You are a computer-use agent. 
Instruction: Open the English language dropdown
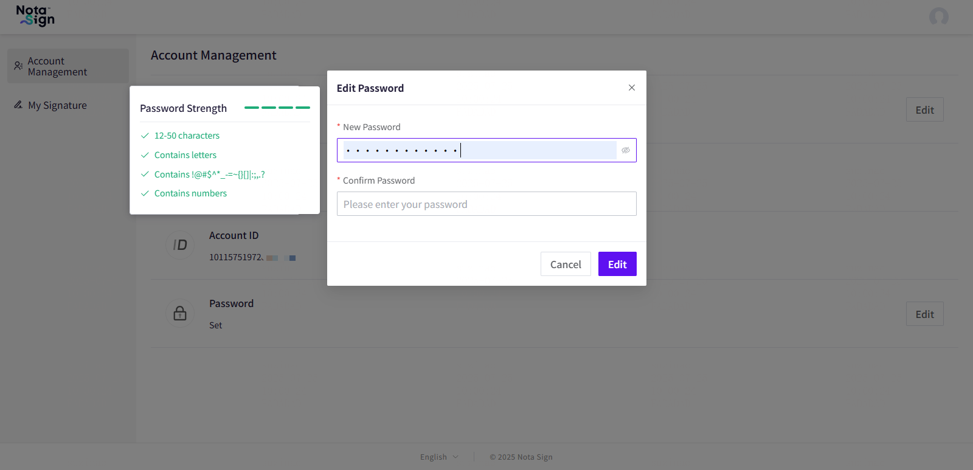click(439, 457)
